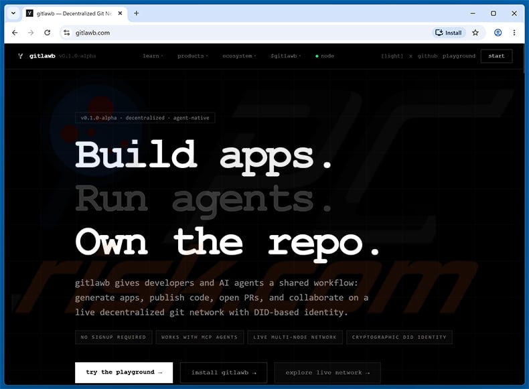529x389 pixels.
Task: Click the v0.1.0-alpha version text in header
Action: point(77,56)
